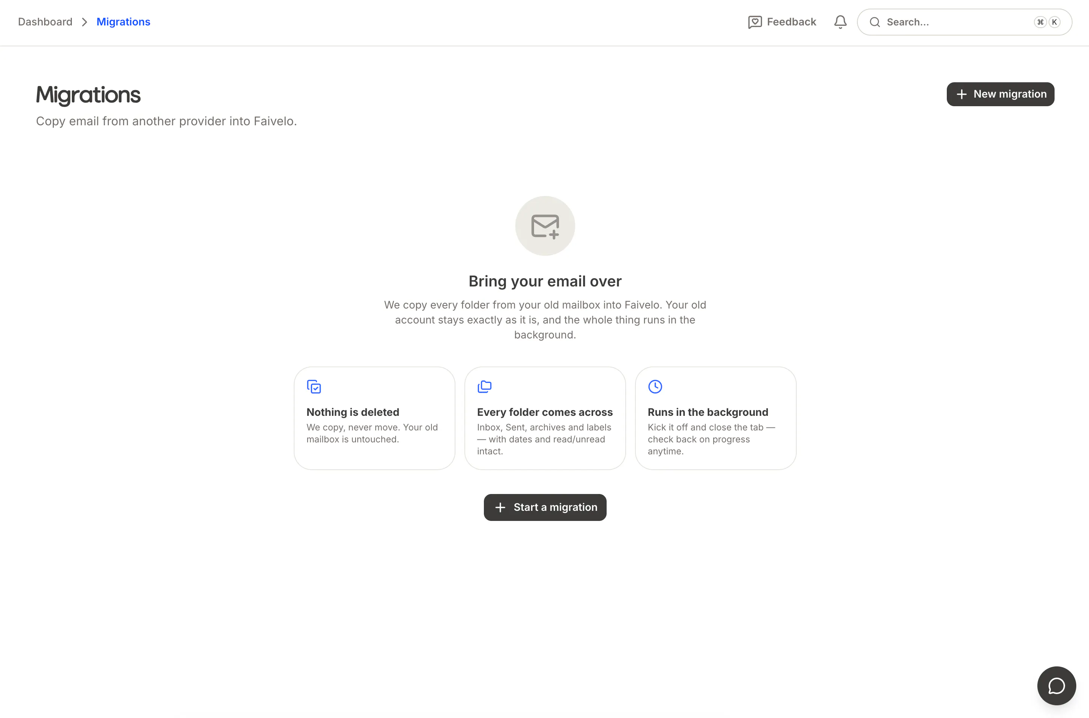Click the Nothing is deleted card title
Image resolution: width=1089 pixels, height=718 pixels.
pyautogui.click(x=353, y=412)
